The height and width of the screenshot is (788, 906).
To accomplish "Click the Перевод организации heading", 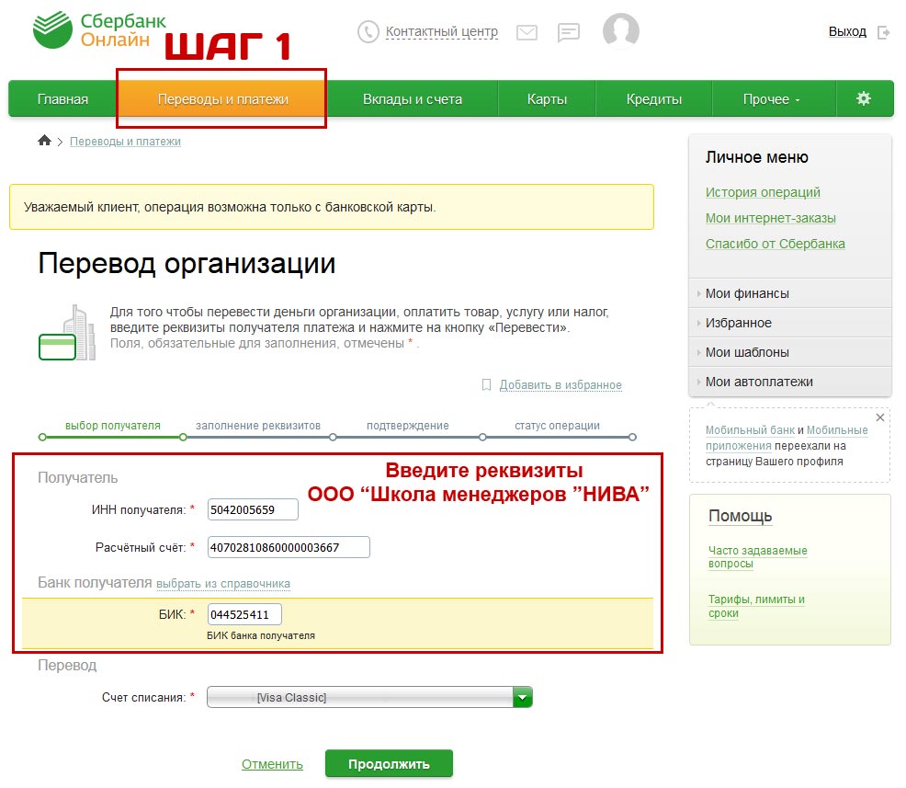I will [x=187, y=264].
